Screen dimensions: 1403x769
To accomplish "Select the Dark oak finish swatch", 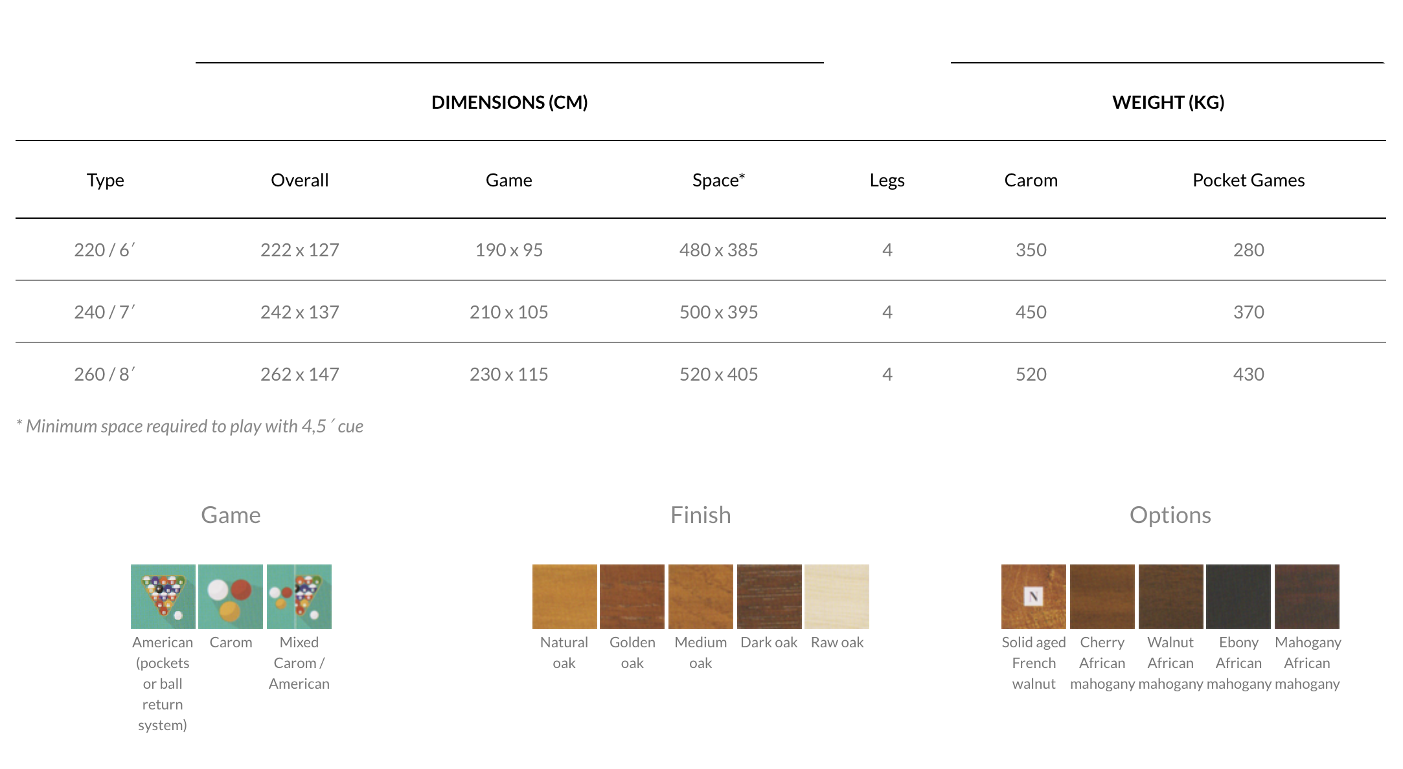I will click(x=769, y=596).
